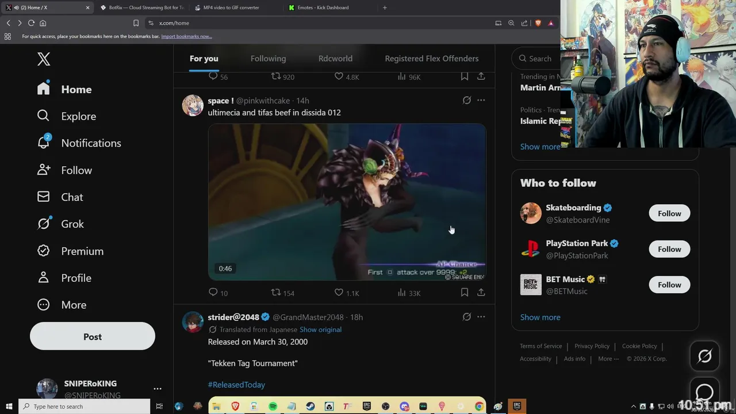Share the top post with 96K views
Image resolution: width=736 pixels, height=414 pixels.
tap(481, 76)
